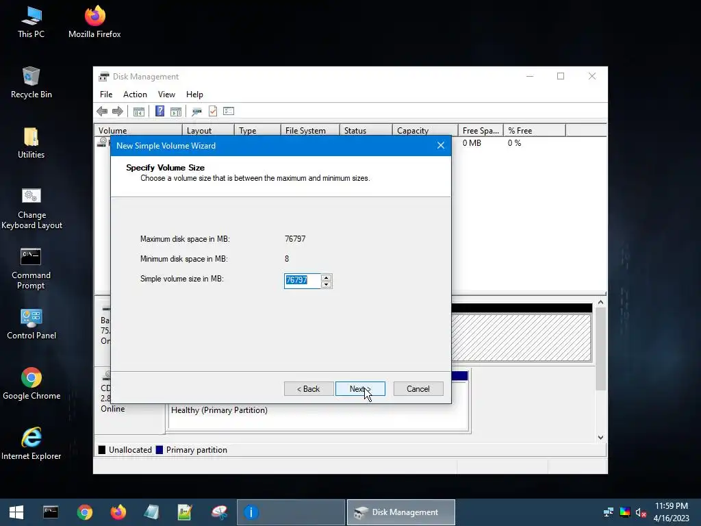Click the blue Primary partition legend swatch
This screenshot has width=701, height=526.
pyautogui.click(x=159, y=449)
